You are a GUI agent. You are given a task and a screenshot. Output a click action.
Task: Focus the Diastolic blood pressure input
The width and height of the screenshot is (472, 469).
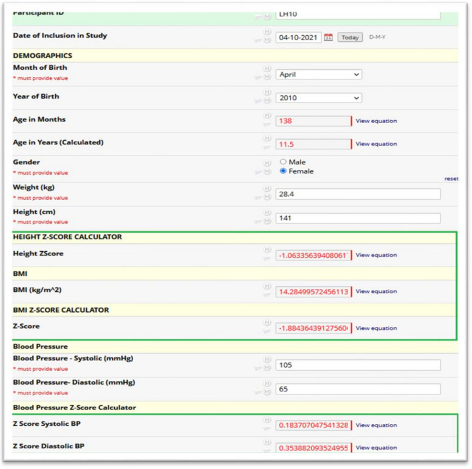tap(358, 389)
